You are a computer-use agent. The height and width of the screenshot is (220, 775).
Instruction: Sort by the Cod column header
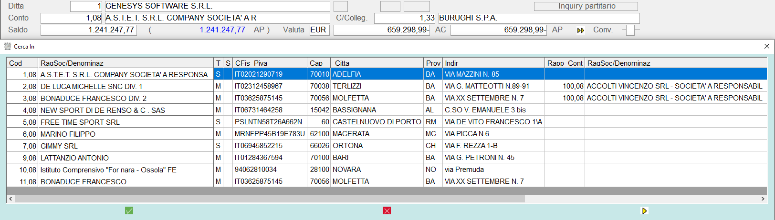(22, 63)
